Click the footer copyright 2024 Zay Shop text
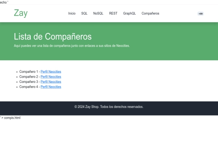 109,107
